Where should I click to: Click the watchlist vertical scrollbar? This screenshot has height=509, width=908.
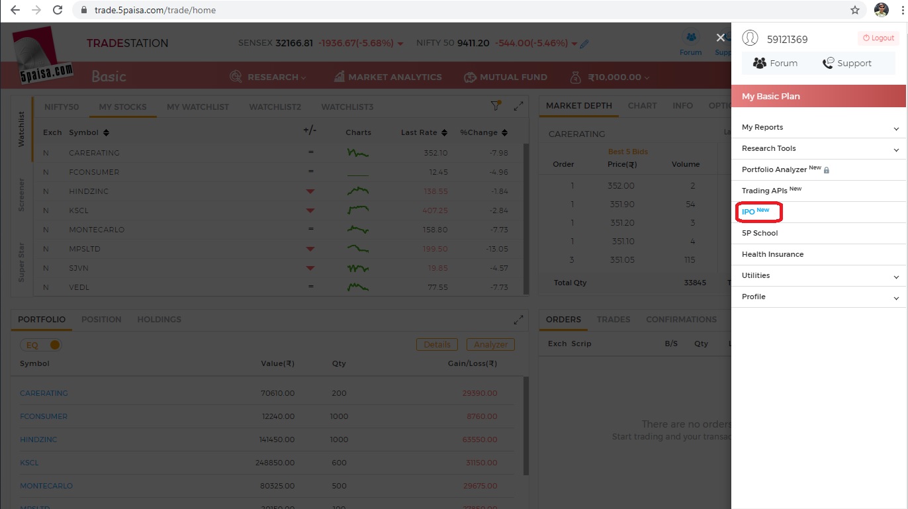coord(526,218)
